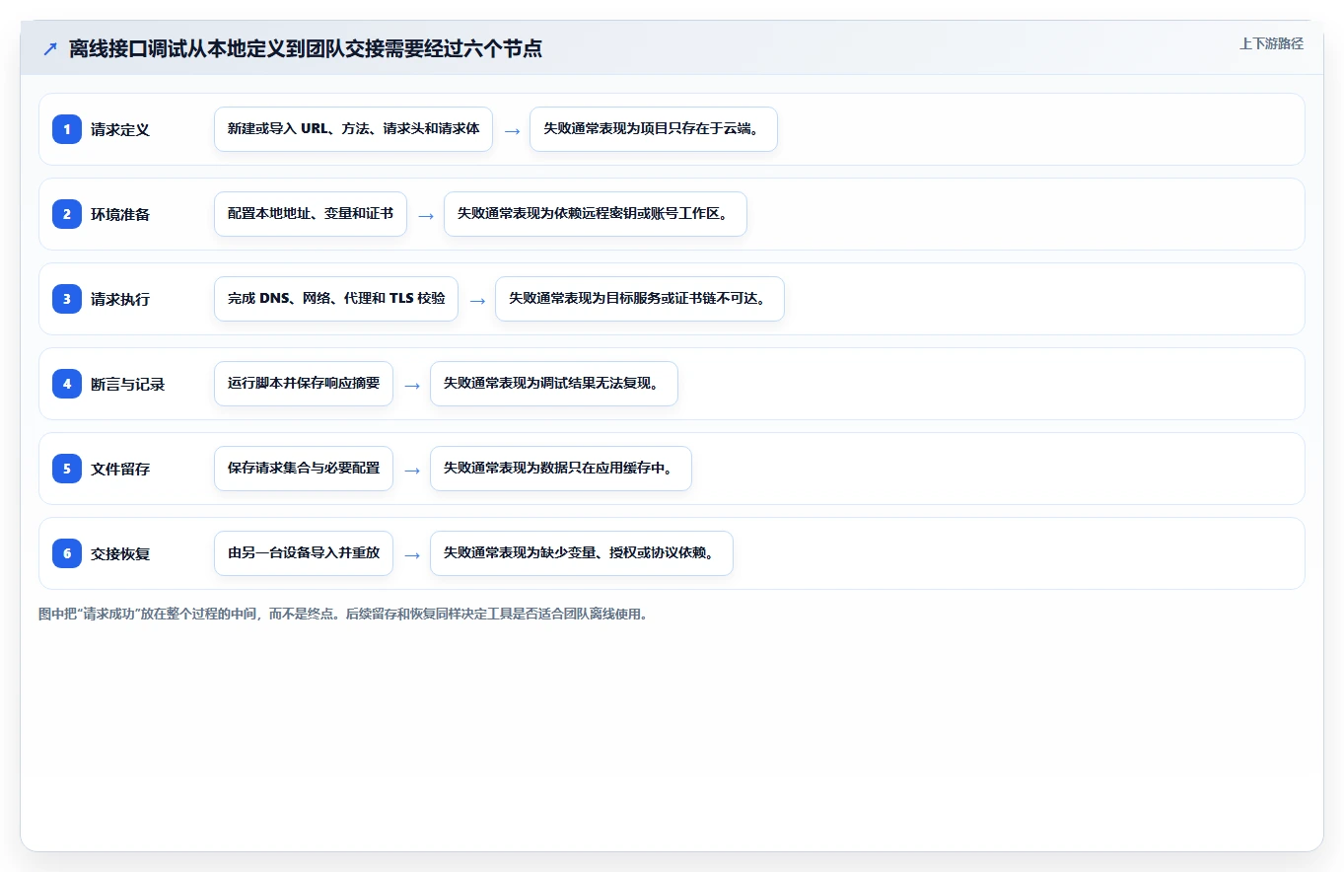Select the box 由另一台设备导入并重放
This screenshot has height=872, width=1344.
(304, 553)
